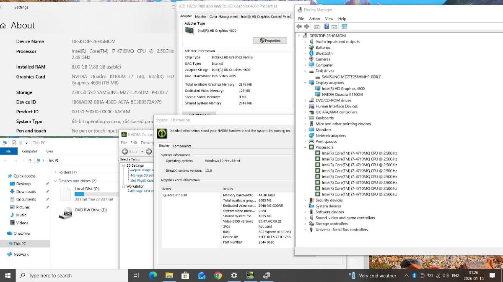Open Microsoft Edge from the taskbar

(153, 275)
